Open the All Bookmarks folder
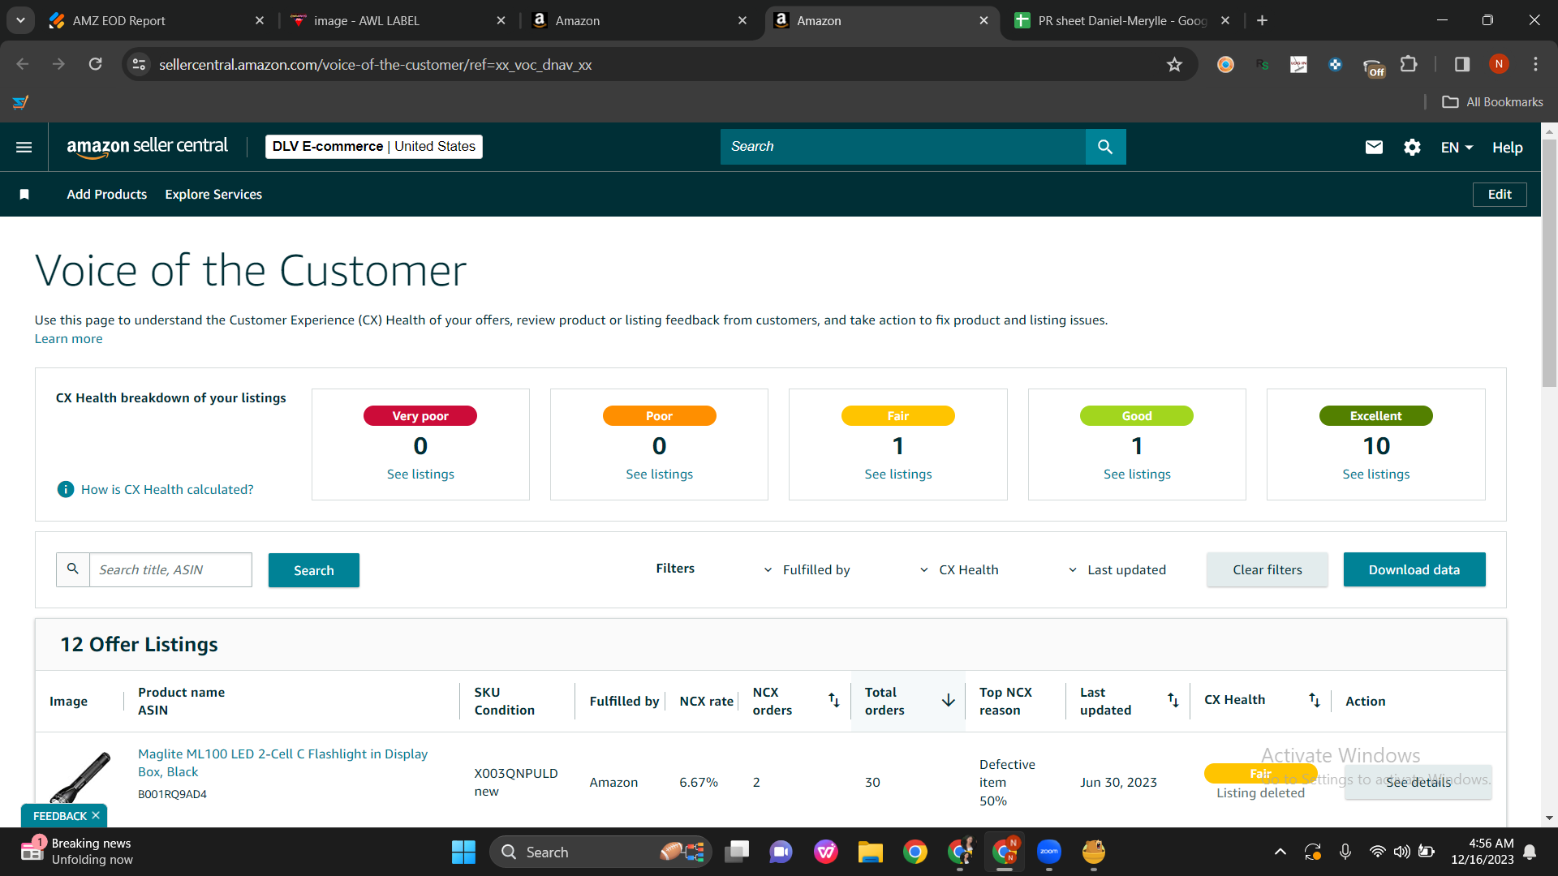Image resolution: width=1558 pixels, height=876 pixels. coord(1492,101)
